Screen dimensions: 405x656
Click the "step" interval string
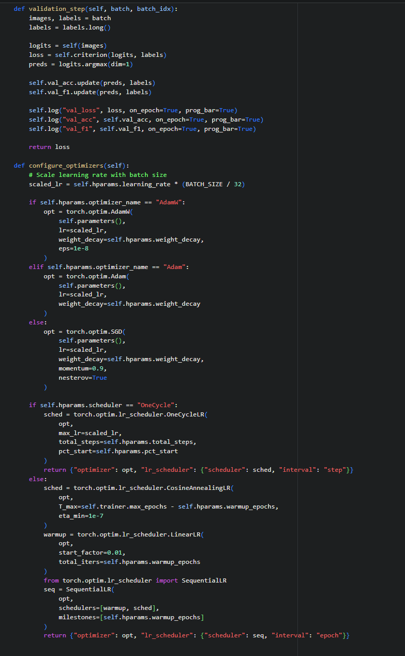pyautogui.click(x=335, y=470)
